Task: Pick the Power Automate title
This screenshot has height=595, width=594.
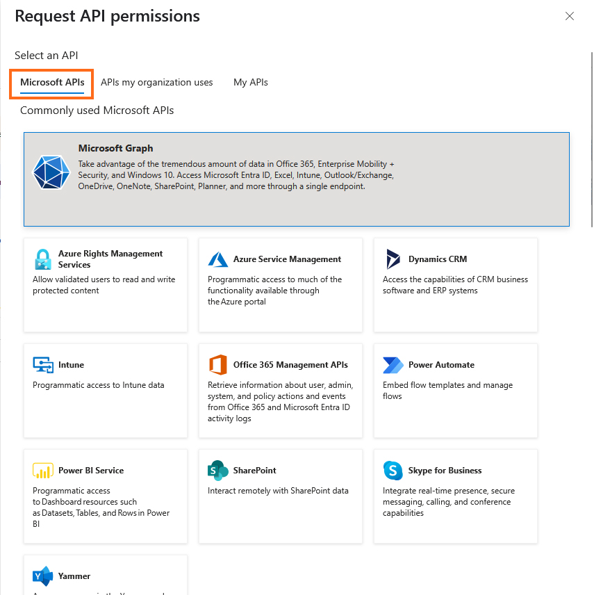Action: (441, 365)
